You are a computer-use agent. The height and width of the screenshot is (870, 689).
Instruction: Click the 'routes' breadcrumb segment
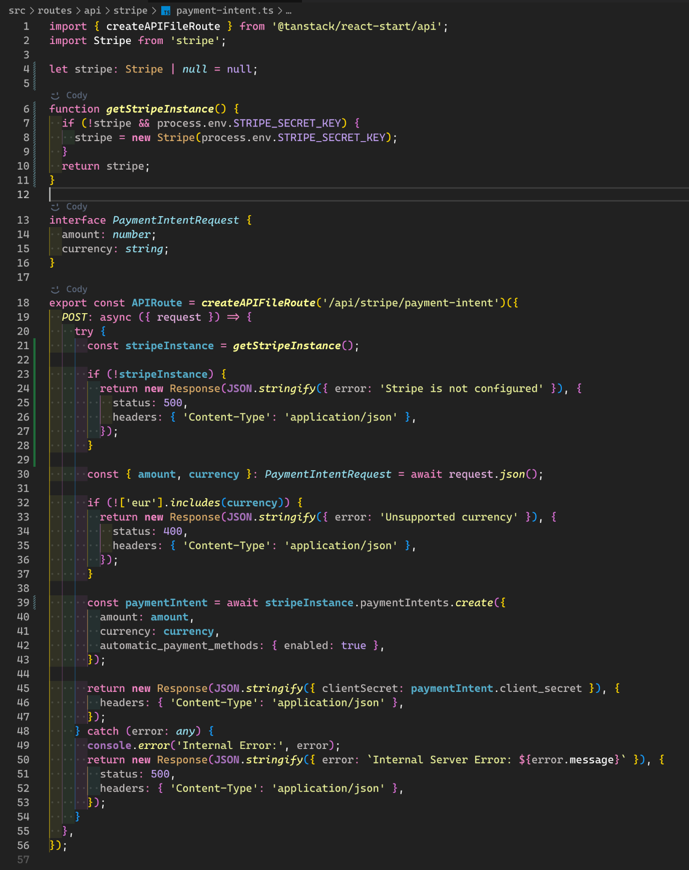(x=55, y=11)
